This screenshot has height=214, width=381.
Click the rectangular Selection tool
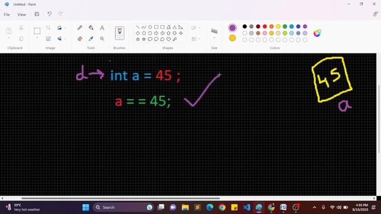37,31
